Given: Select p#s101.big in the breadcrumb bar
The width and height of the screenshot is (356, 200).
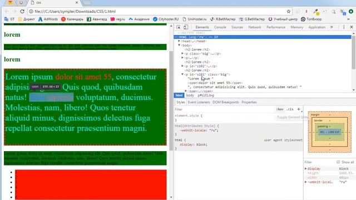Looking at the screenshot, I should point(206,96).
